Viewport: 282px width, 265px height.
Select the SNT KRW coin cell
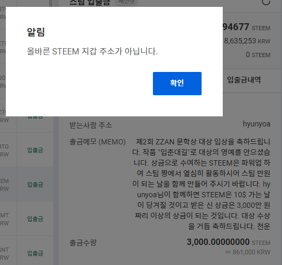click(4, 253)
